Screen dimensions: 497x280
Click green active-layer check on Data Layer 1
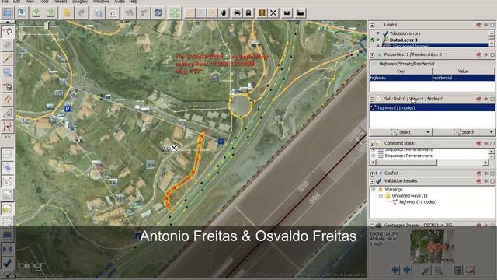[x=373, y=40]
